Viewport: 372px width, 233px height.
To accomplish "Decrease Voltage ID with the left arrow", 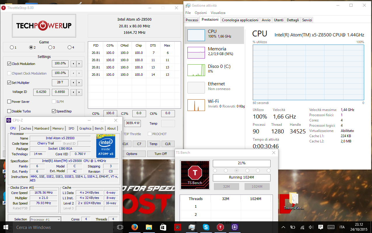I will point(74,92).
